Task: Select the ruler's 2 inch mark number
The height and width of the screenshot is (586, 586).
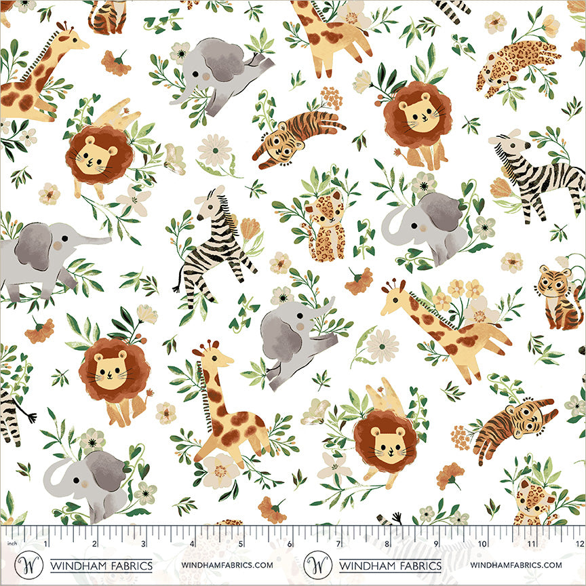Action: [94, 543]
